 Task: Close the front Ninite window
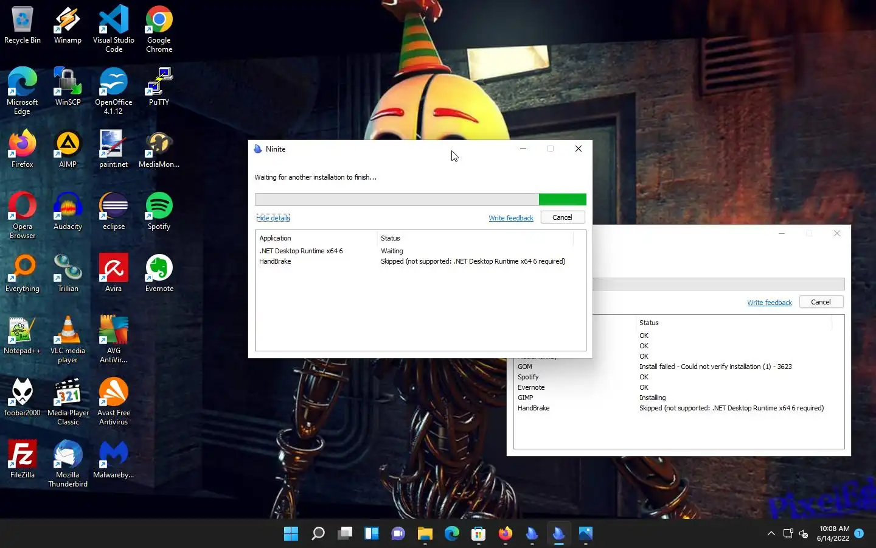(x=579, y=149)
